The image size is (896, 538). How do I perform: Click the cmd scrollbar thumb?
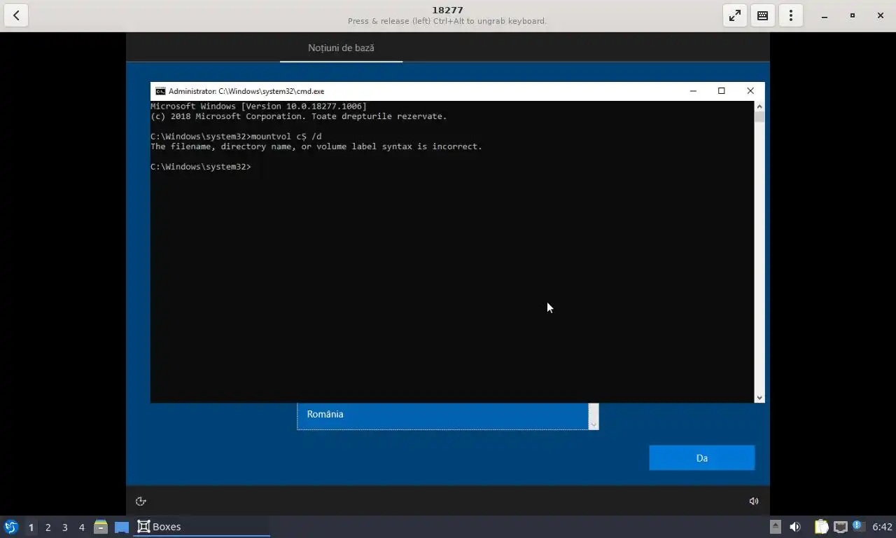click(x=759, y=117)
